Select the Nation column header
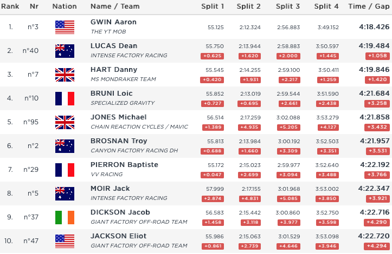The height and width of the screenshot is (254, 392). (65, 6)
